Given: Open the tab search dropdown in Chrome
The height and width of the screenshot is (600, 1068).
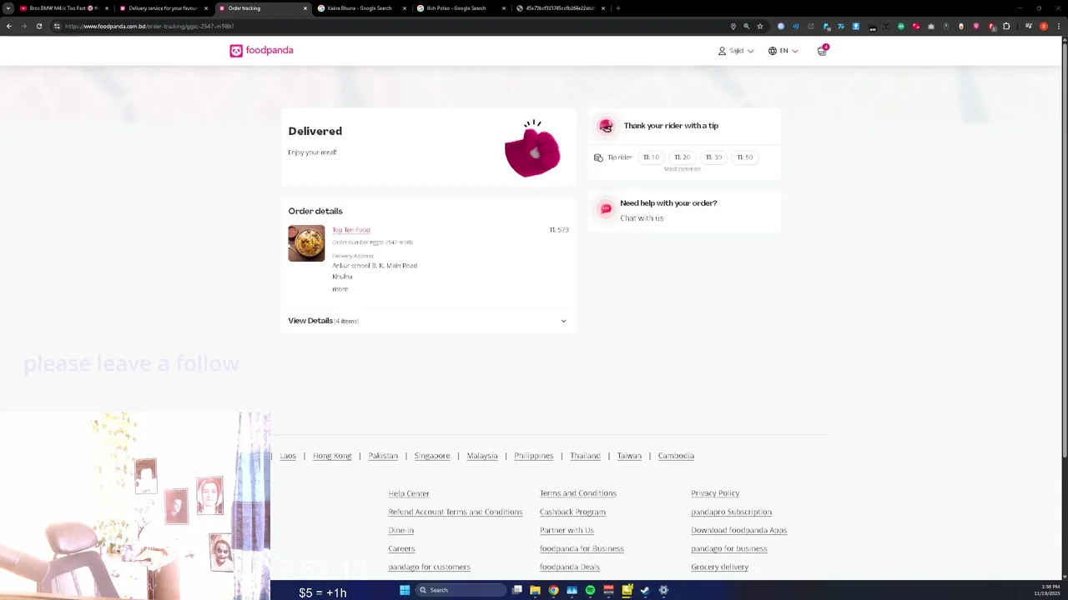Looking at the screenshot, I should point(8,8).
